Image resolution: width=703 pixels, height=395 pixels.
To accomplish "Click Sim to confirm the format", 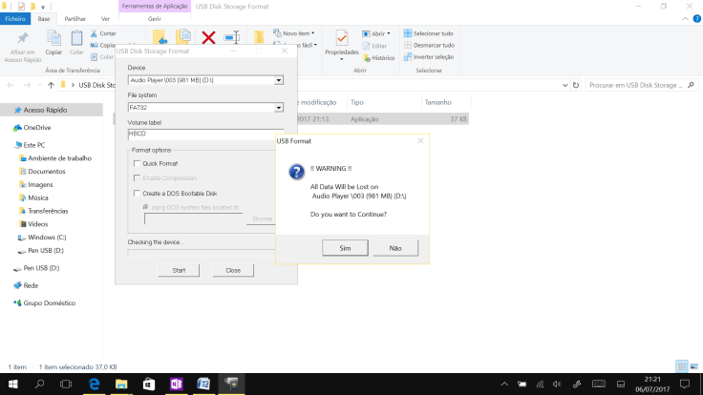I will tap(346, 248).
